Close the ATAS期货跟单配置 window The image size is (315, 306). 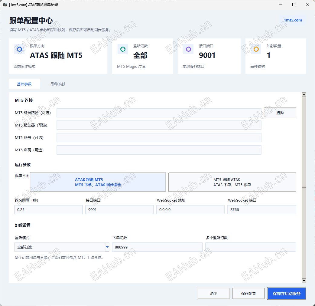307,5
